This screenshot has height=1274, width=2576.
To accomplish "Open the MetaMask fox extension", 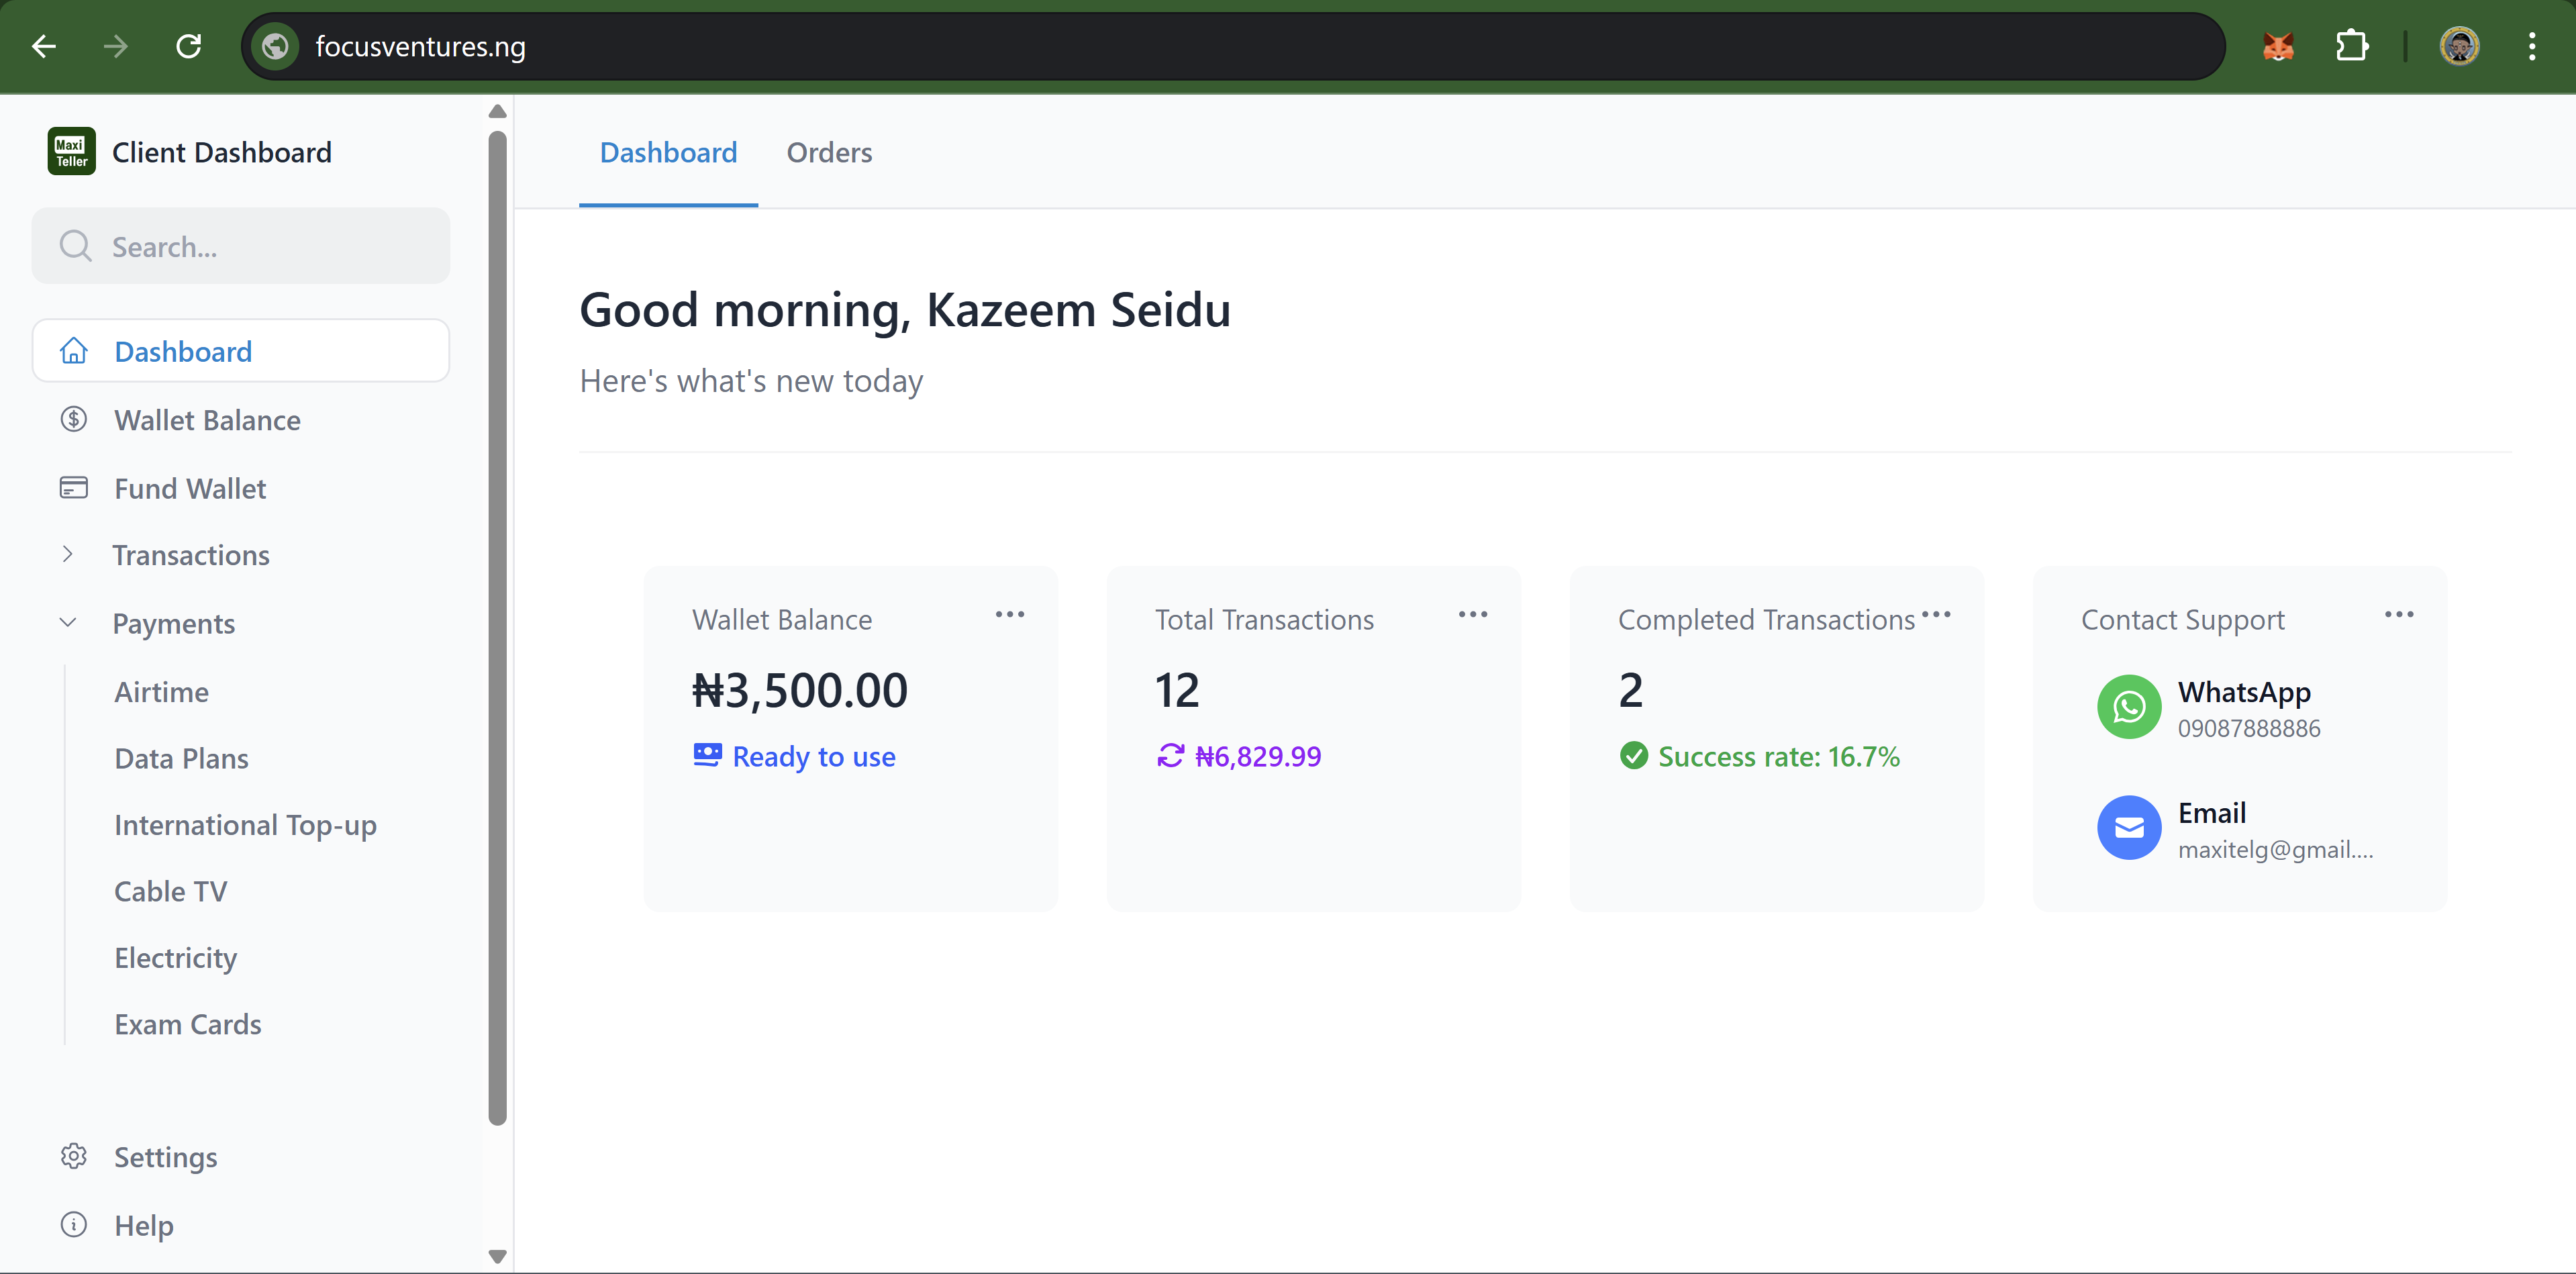I will (x=2277, y=47).
